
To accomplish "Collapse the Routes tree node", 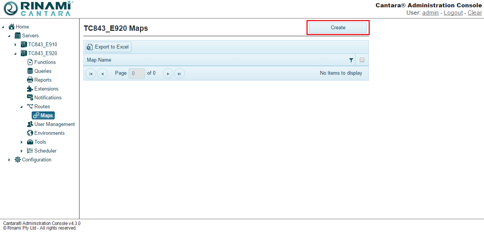I will [x=22, y=107].
